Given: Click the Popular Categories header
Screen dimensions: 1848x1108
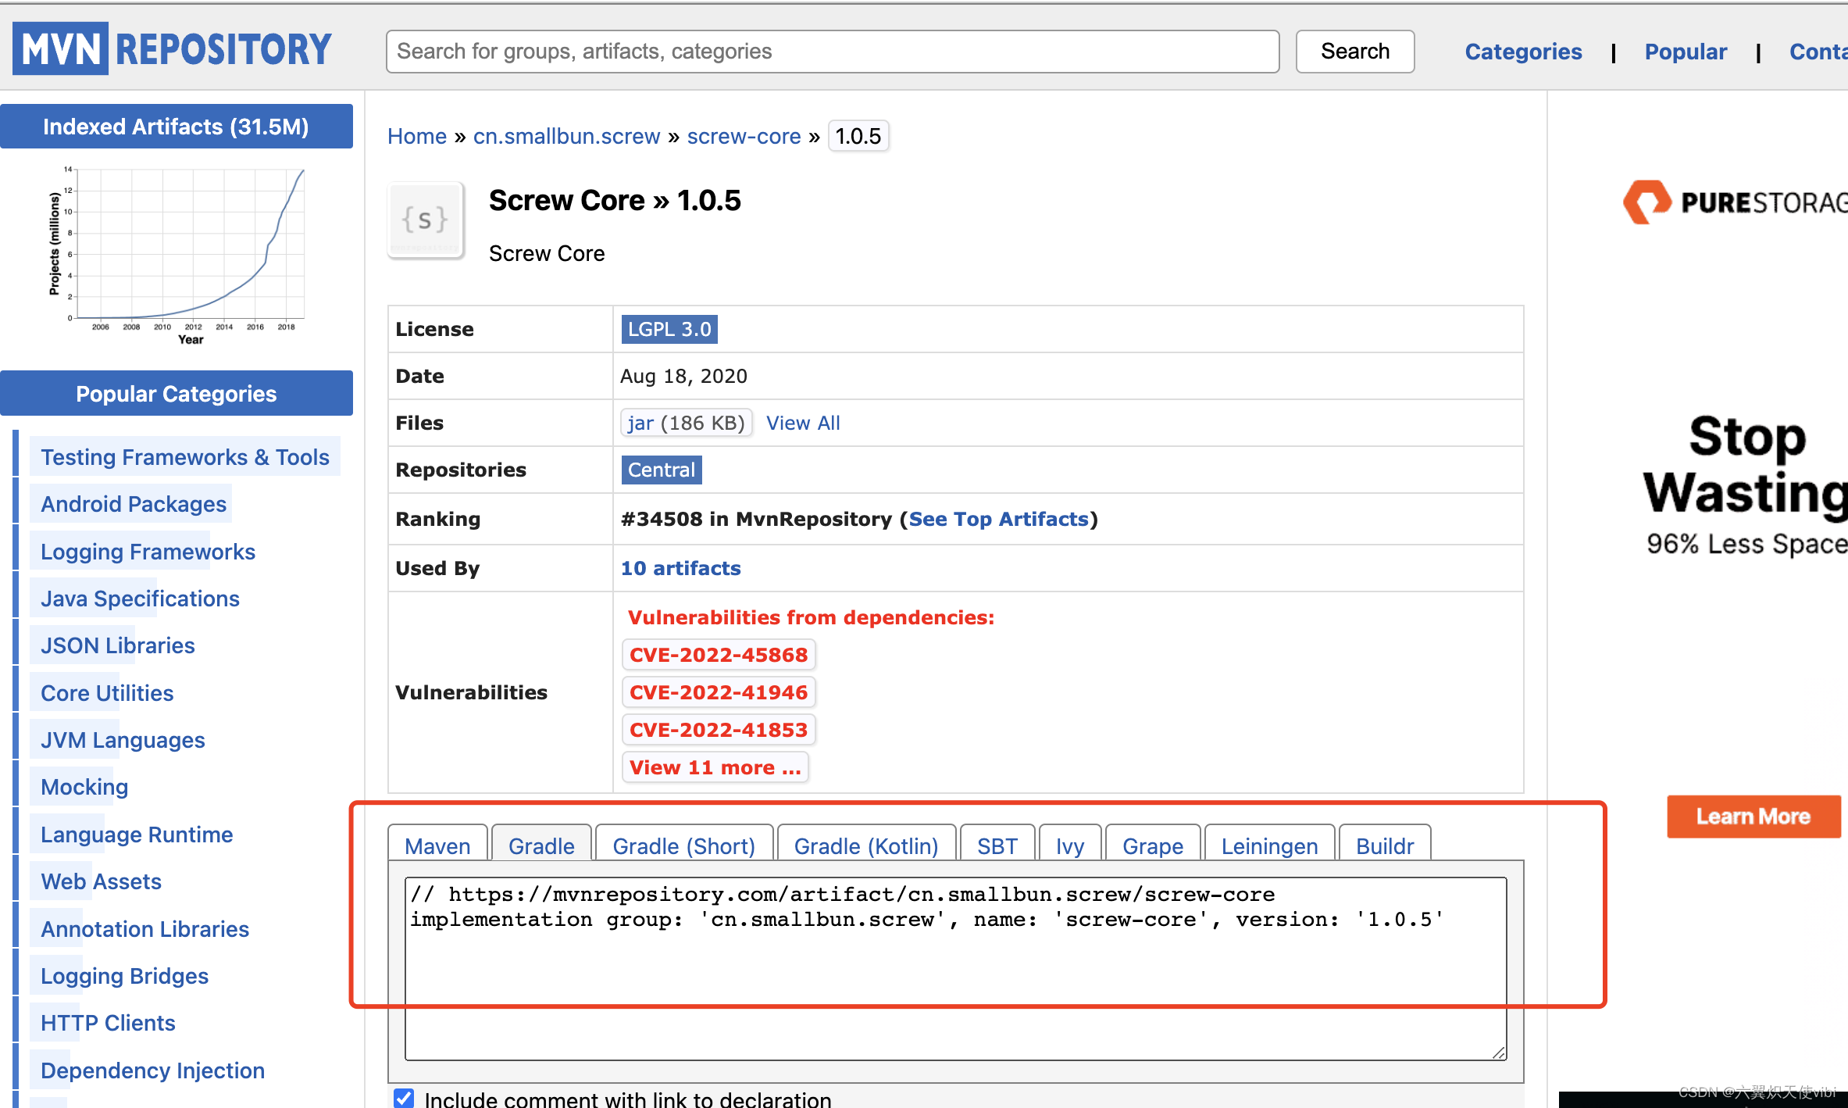Looking at the screenshot, I should pyautogui.click(x=177, y=393).
